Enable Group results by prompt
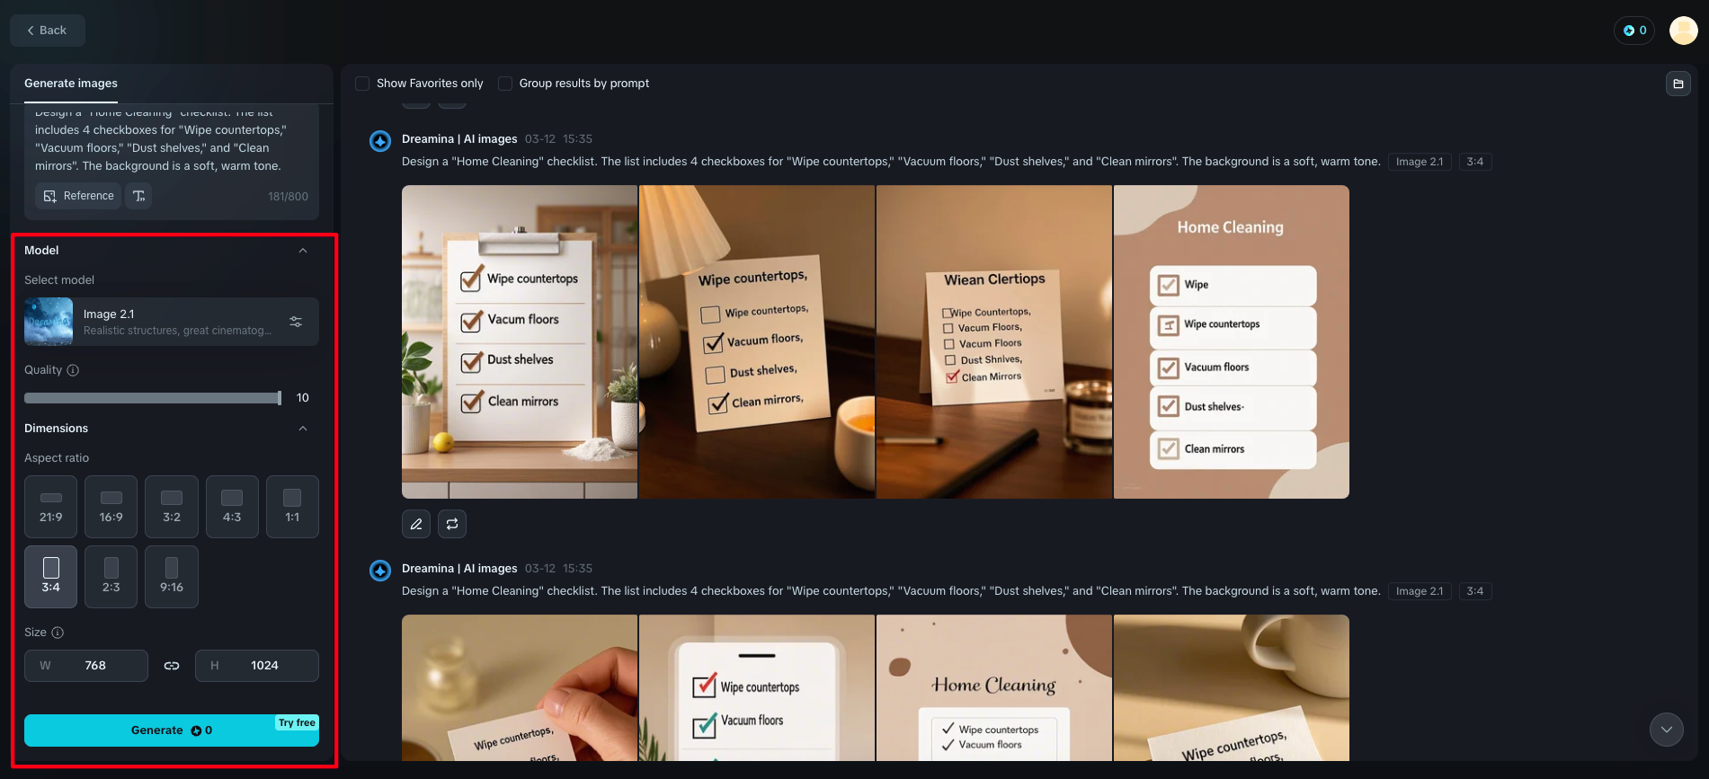Image resolution: width=1709 pixels, height=779 pixels. 505,84
